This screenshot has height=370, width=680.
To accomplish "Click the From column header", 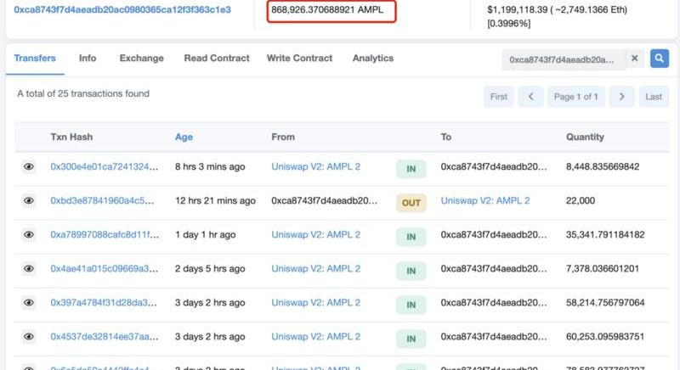I will [x=283, y=137].
